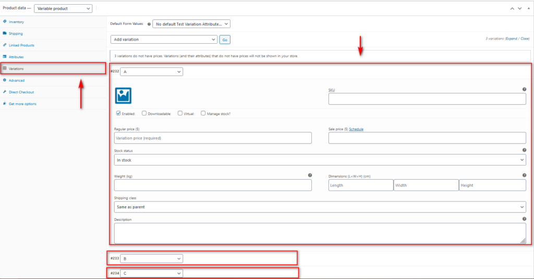Click the variations without prices notice text
The height and width of the screenshot is (279, 534).
206,56
